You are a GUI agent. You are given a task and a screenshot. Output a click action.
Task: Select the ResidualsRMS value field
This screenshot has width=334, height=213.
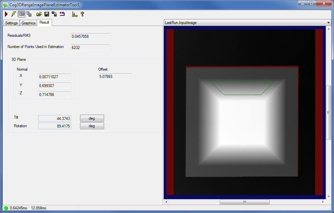(x=90, y=36)
